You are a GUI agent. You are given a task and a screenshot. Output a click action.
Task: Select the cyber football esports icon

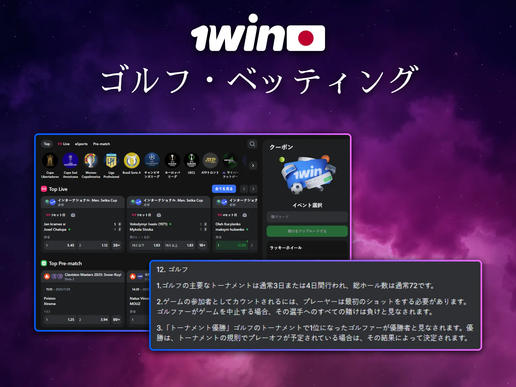[x=230, y=160]
